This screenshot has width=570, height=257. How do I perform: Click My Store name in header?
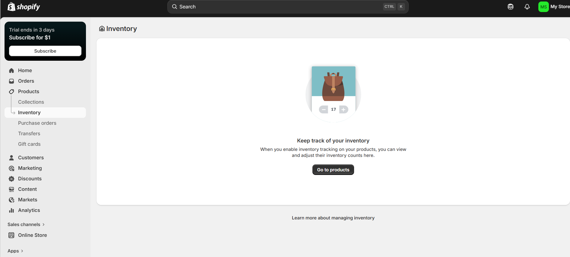pyautogui.click(x=560, y=7)
